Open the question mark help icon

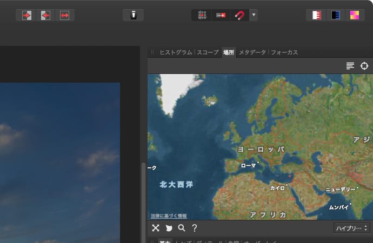195,228
